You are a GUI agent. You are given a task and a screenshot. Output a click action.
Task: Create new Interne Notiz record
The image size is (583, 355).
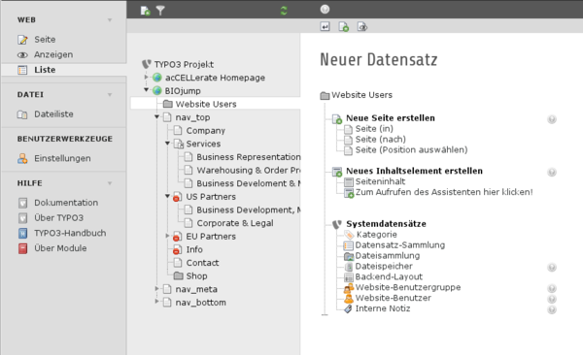point(383,308)
